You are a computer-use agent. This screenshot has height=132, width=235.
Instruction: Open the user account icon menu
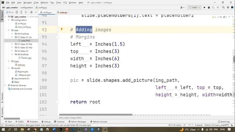tap(182, 7)
